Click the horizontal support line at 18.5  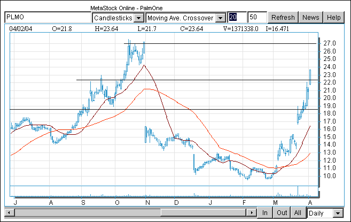(x=160, y=109)
